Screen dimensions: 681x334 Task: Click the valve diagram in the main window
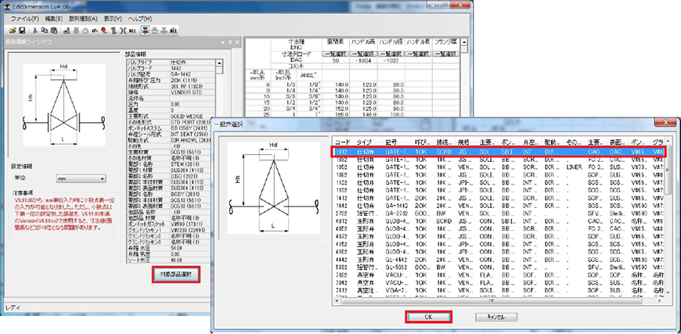pyautogui.click(x=64, y=105)
